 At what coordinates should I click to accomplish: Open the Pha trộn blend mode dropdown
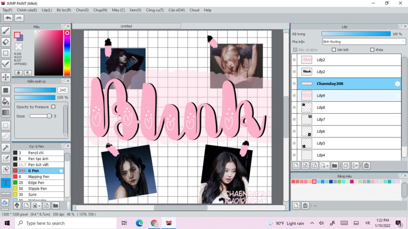pos(364,41)
